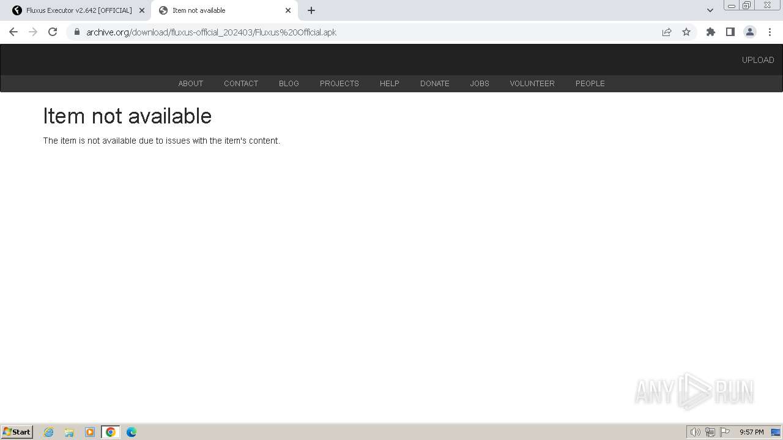Open a new browser tab

311,10
